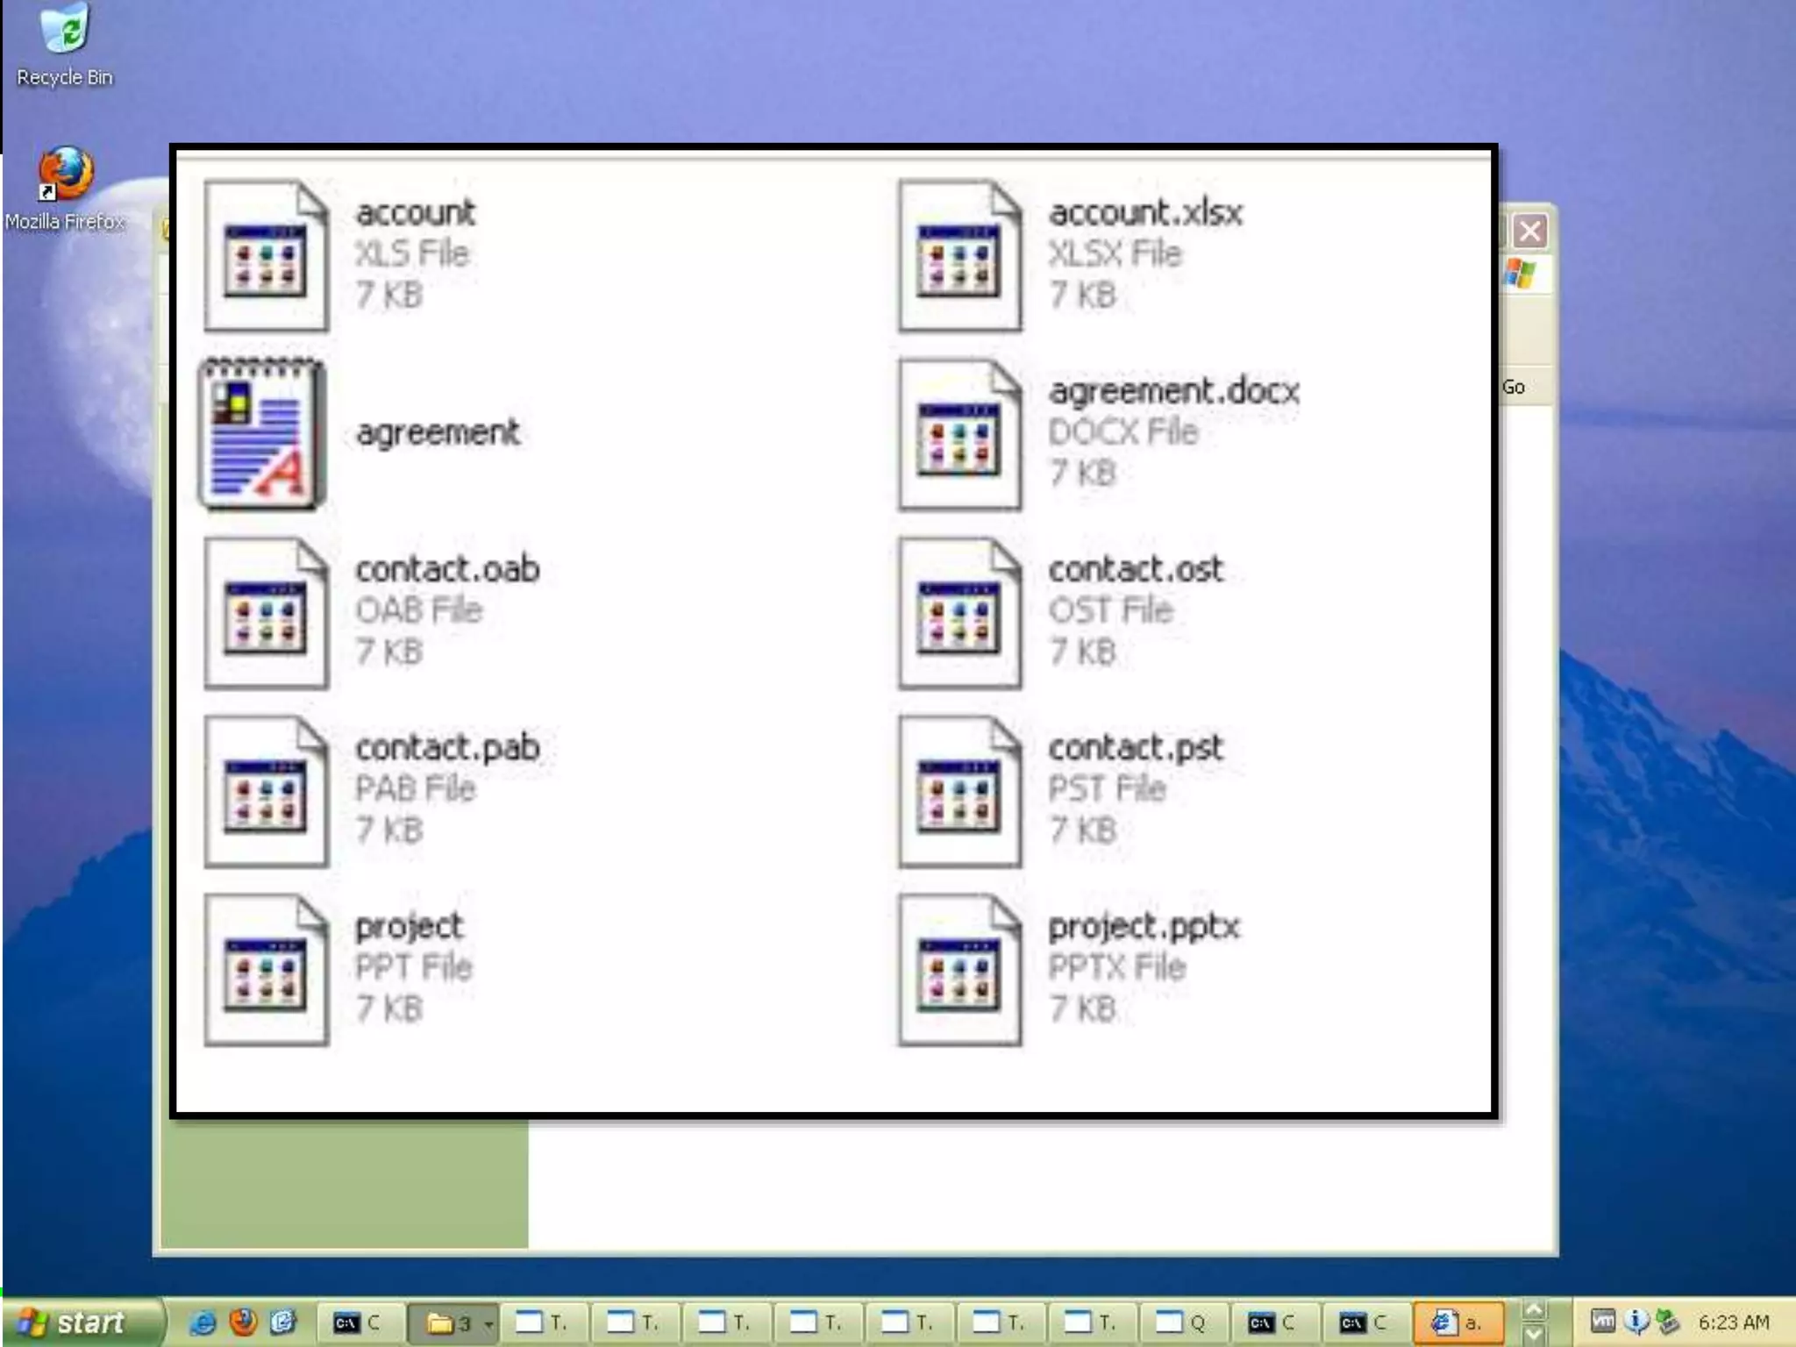
Task: Select the account.xlsx file icon
Action: (x=959, y=256)
